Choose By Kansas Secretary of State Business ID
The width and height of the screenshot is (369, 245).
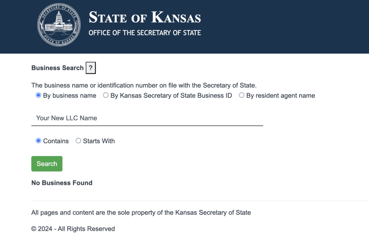point(106,95)
